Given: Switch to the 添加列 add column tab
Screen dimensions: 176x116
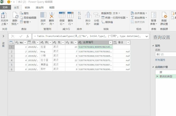Looking at the screenshot, I should 39,7.
